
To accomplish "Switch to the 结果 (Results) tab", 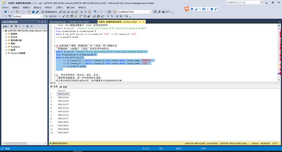I will click(54, 87).
